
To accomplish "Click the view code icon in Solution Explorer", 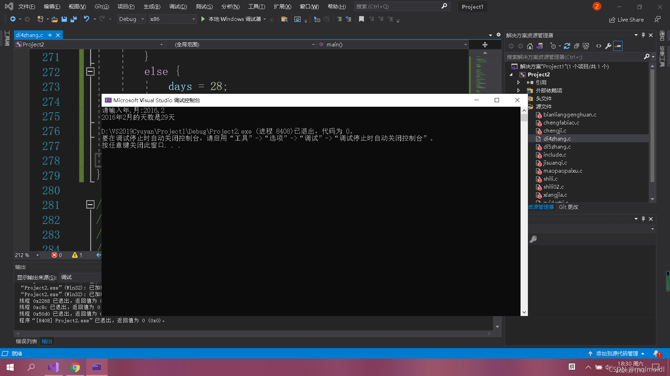I will point(599,46).
